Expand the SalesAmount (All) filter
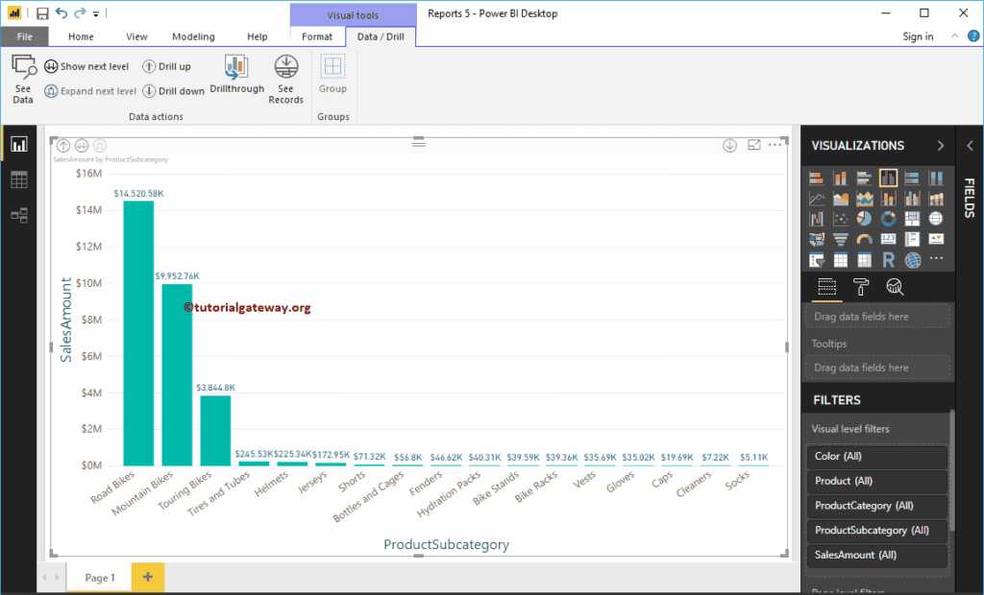The height and width of the screenshot is (595, 984). (x=876, y=555)
